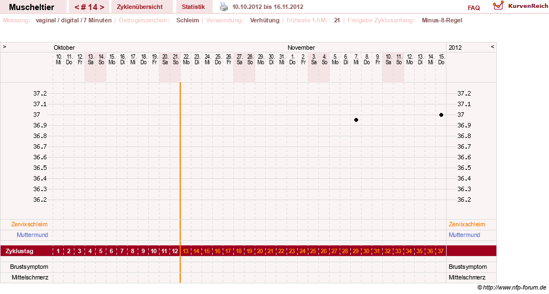The width and height of the screenshot is (549, 294).
Task: Click the temperature point on cycle day 29
Action: click(x=356, y=120)
